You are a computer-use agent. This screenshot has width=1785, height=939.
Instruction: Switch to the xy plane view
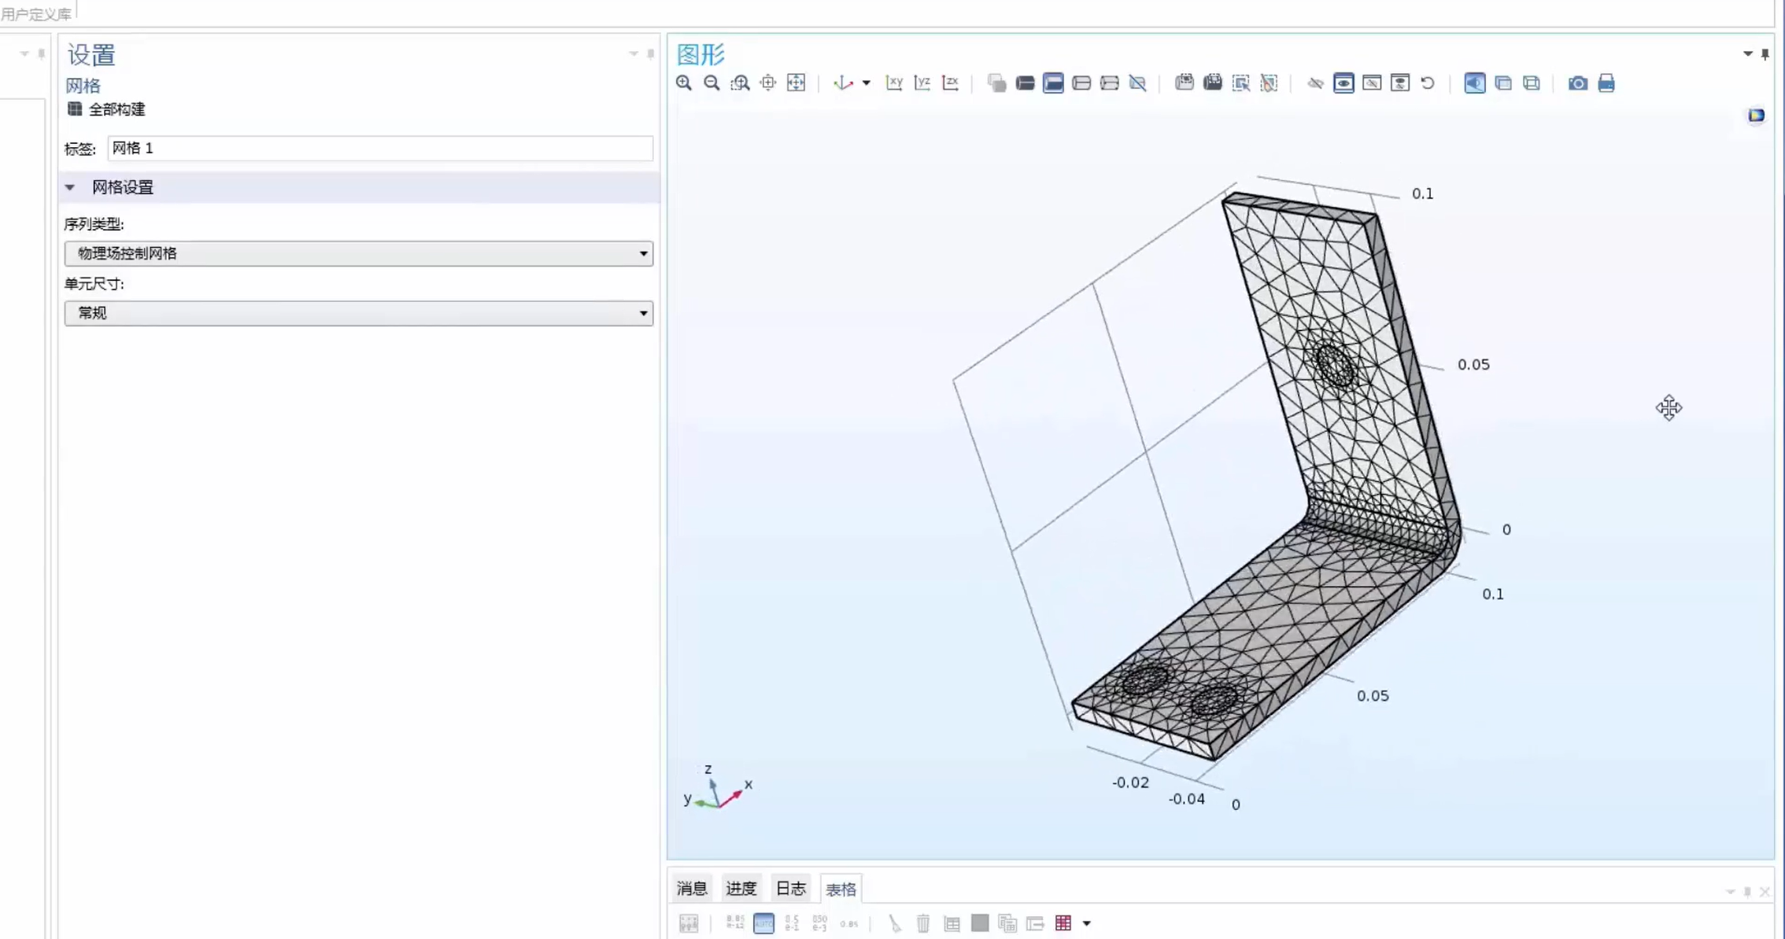pos(894,83)
